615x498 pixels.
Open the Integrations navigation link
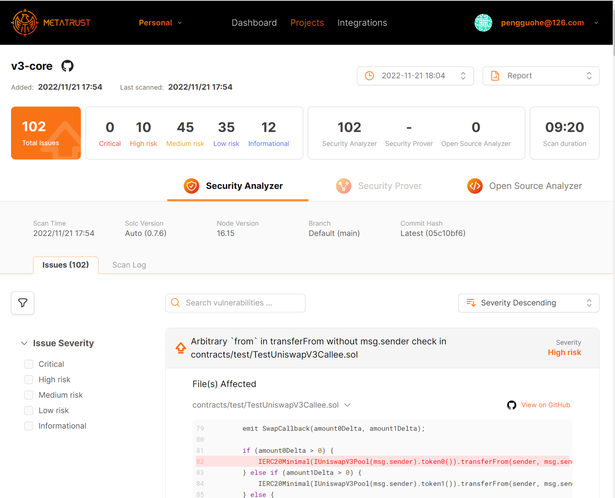362,23
